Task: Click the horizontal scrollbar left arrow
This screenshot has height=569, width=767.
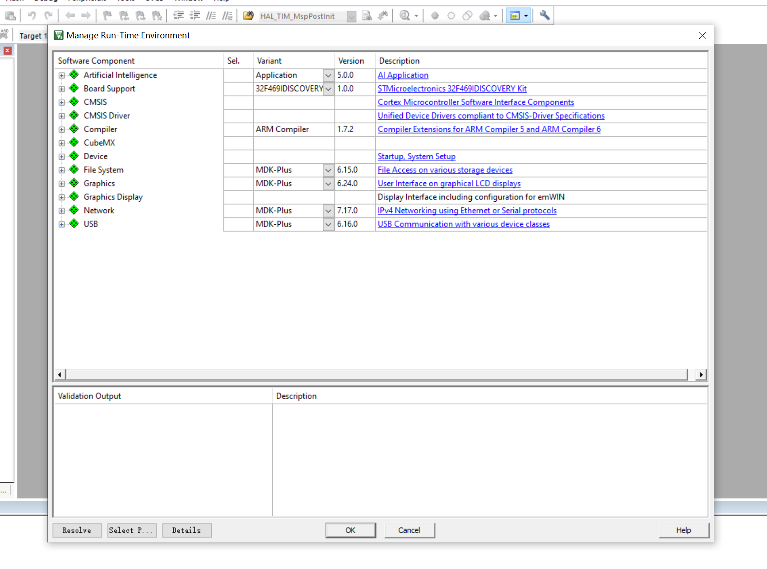Action: (60, 375)
